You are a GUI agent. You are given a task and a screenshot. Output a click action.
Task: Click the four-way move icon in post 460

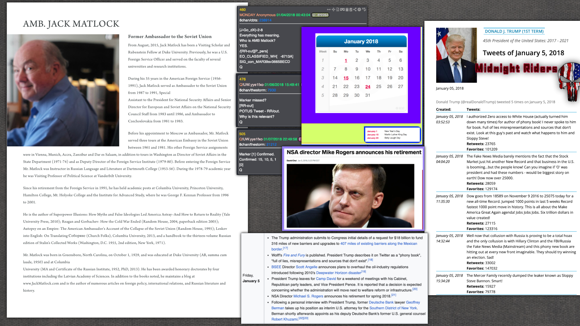[x=333, y=9]
